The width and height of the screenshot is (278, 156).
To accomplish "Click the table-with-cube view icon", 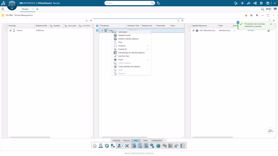I will tap(134, 146).
